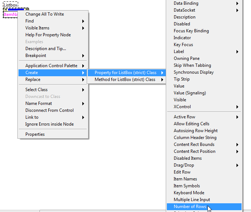Image resolution: width=251 pixels, height=212 pixels.
Task: Open the Visible Items submenu
Action: pyautogui.click(x=53, y=28)
